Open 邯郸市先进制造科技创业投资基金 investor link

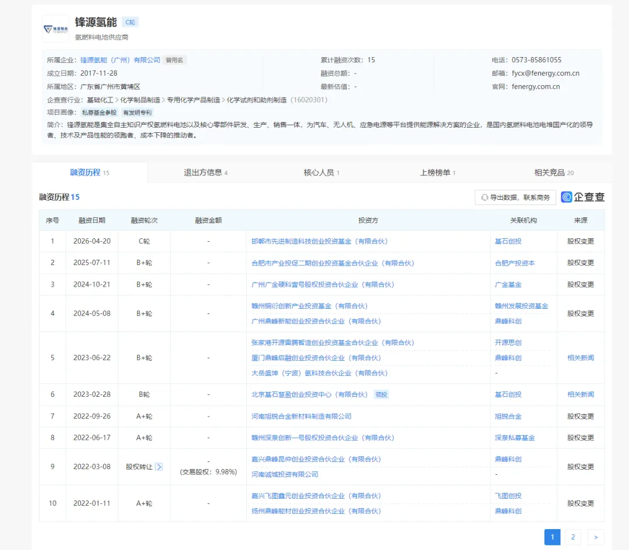pos(319,241)
